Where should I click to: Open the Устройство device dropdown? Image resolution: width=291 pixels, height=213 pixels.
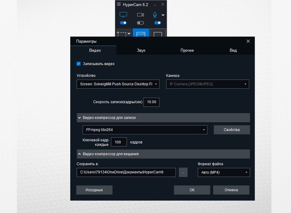click(x=118, y=84)
